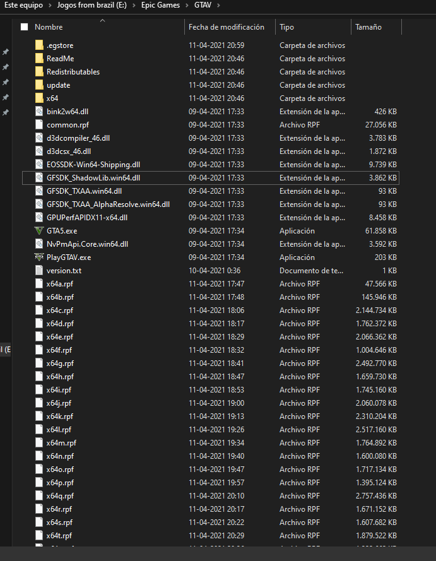The image size is (436, 561).
Task: Click the ReadMe folder icon
Action: coord(39,58)
